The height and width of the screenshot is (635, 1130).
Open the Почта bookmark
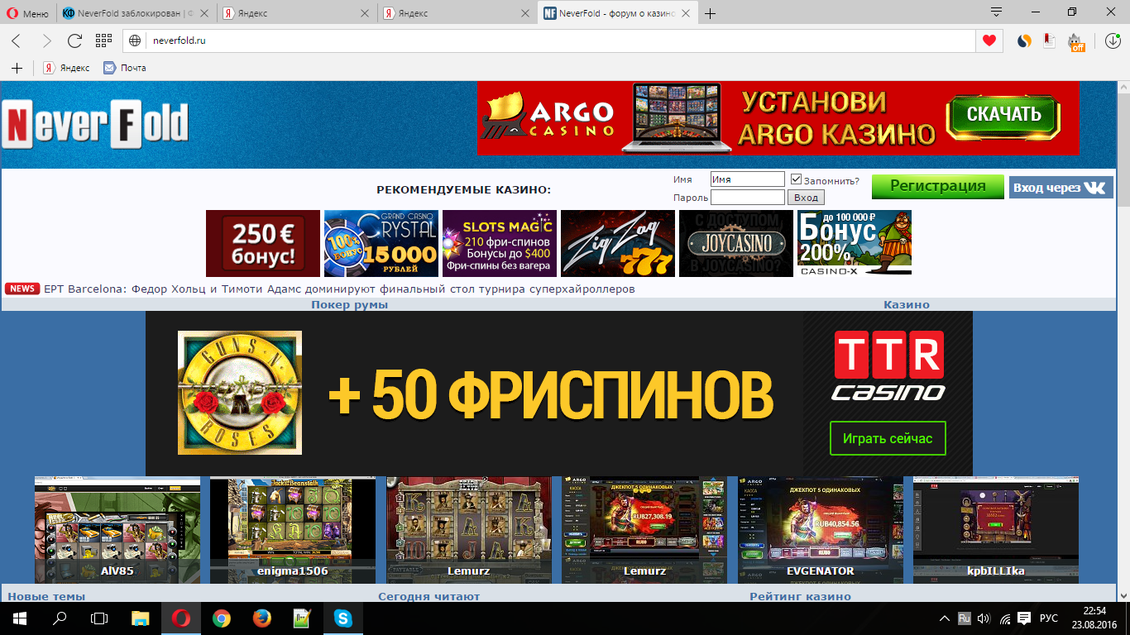[124, 68]
